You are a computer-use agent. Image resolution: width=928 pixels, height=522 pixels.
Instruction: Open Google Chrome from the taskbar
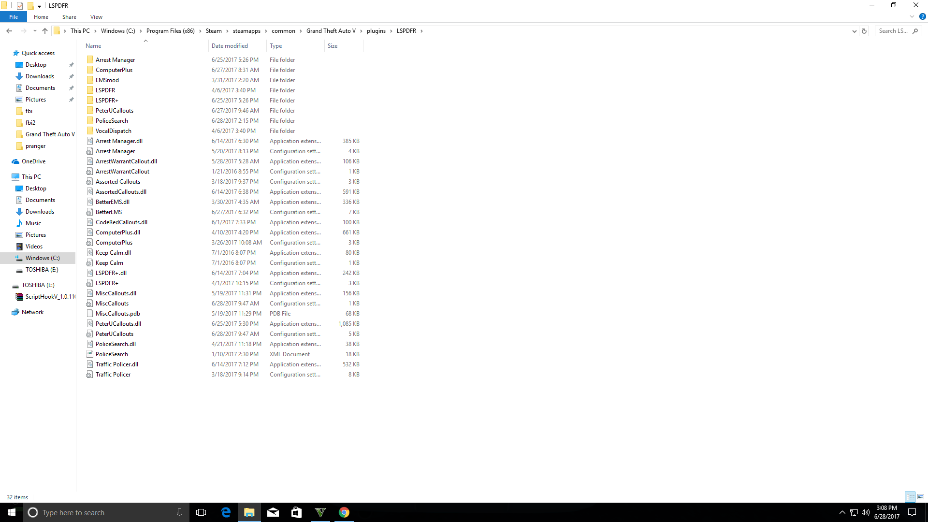click(x=344, y=512)
